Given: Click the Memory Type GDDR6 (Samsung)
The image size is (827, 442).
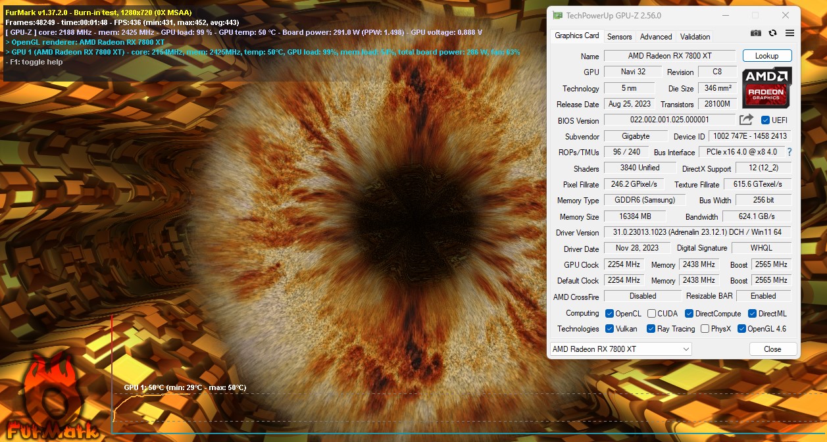Looking at the screenshot, I should (644, 200).
